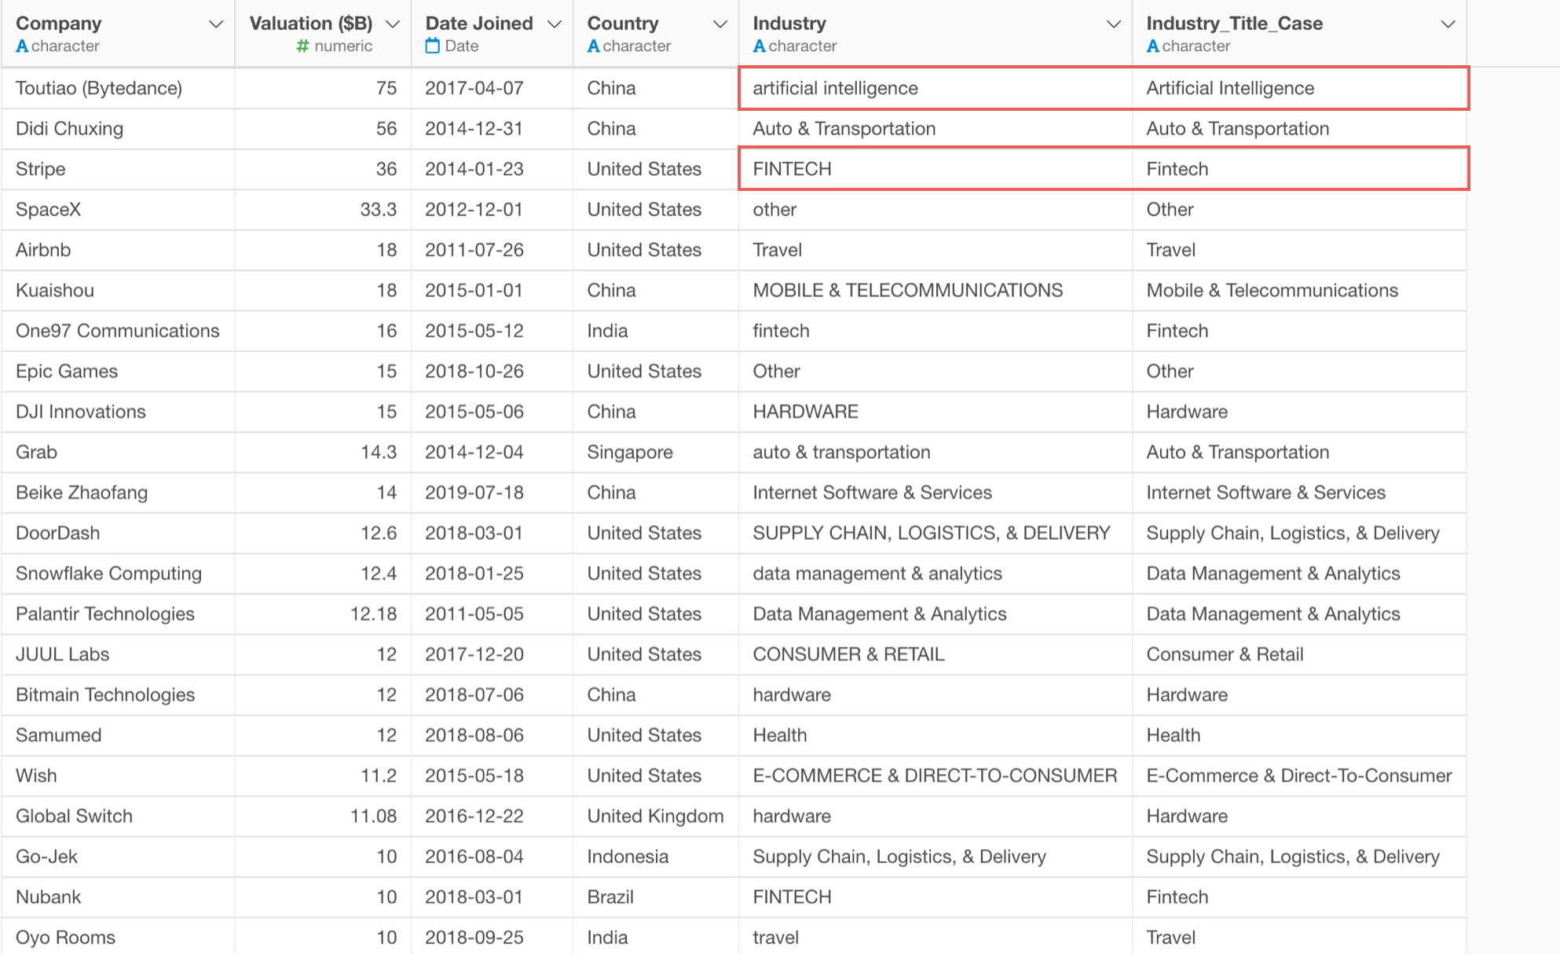Select the India country cell for One97 Communications
Viewport: 1560px width, 965px height.
pyautogui.click(x=656, y=331)
